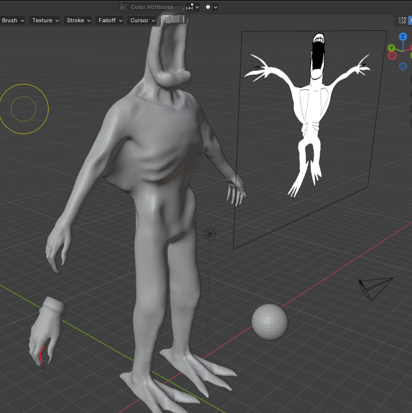
Task: Snap view to Z axis on gizmo
Action: point(403,37)
